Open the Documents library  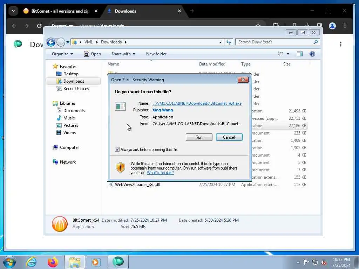(x=74, y=110)
